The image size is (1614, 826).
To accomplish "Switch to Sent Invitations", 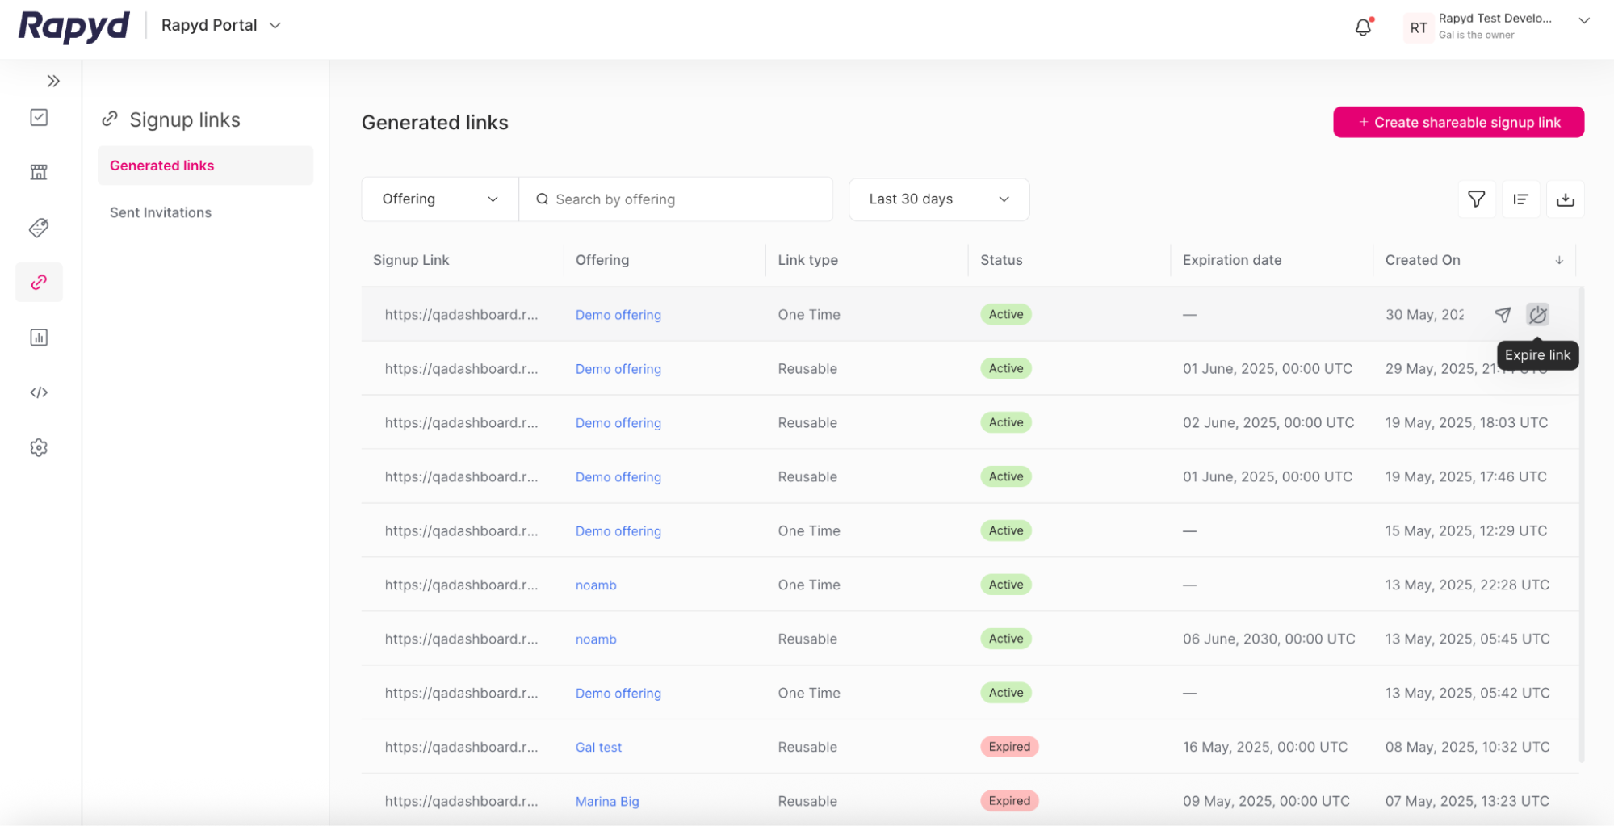I will 160,212.
